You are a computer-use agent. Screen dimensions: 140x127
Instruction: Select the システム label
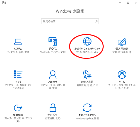[18, 49]
